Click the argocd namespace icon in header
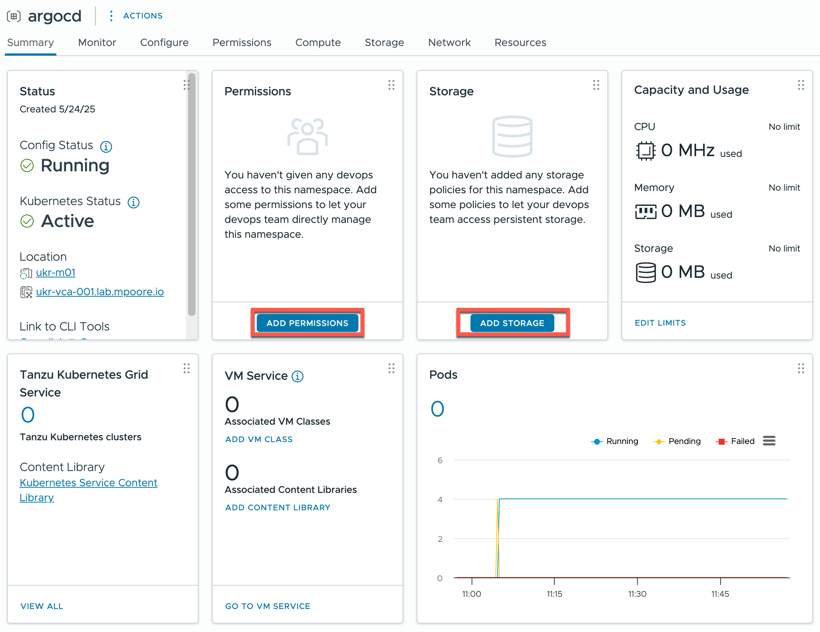The height and width of the screenshot is (632, 820). click(14, 16)
